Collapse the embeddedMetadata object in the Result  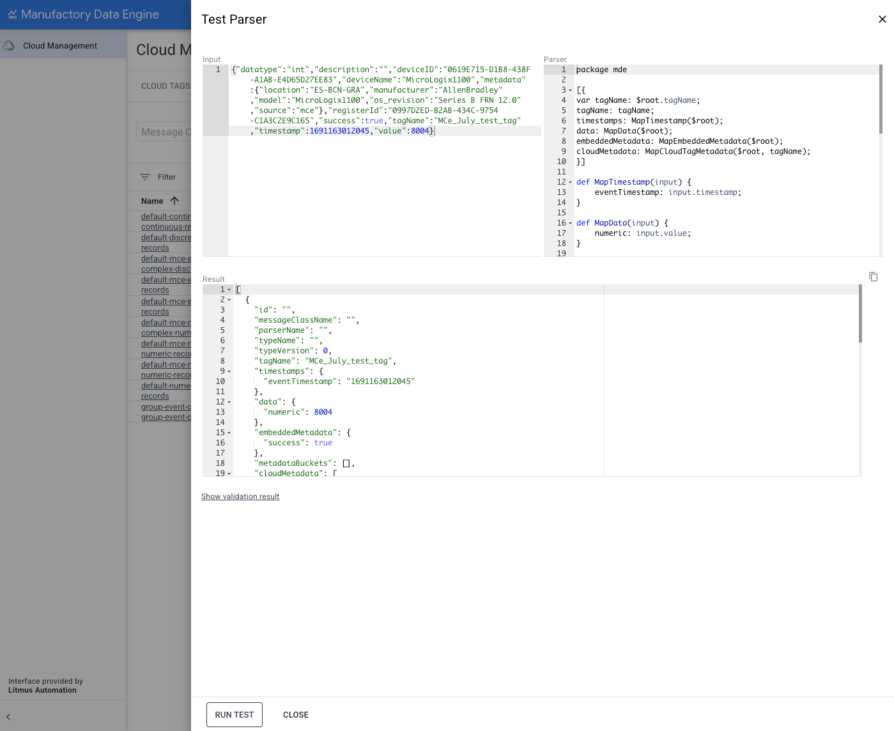point(229,433)
